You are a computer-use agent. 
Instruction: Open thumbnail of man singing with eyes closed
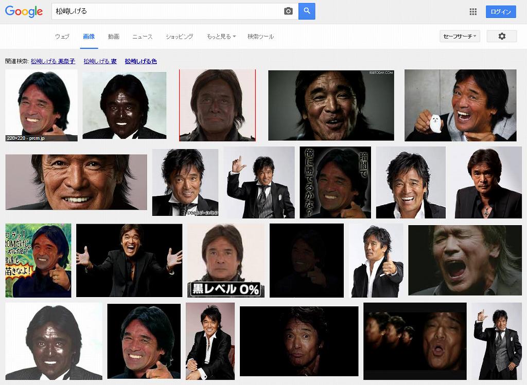point(465,260)
